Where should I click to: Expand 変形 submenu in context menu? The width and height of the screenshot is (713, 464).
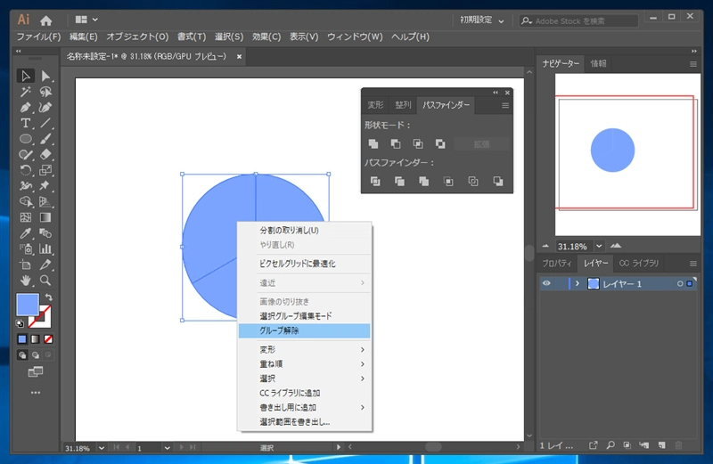pos(304,349)
